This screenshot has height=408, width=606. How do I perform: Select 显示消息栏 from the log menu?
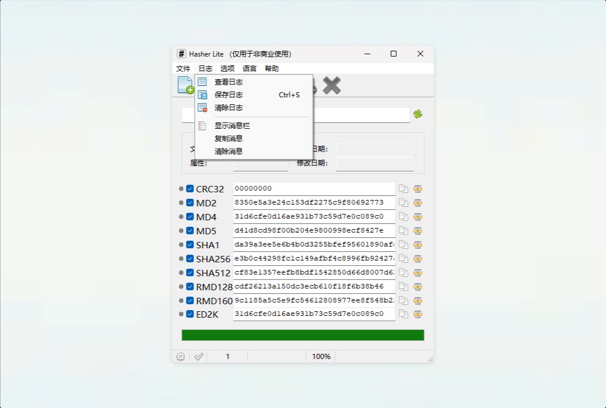click(x=228, y=125)
